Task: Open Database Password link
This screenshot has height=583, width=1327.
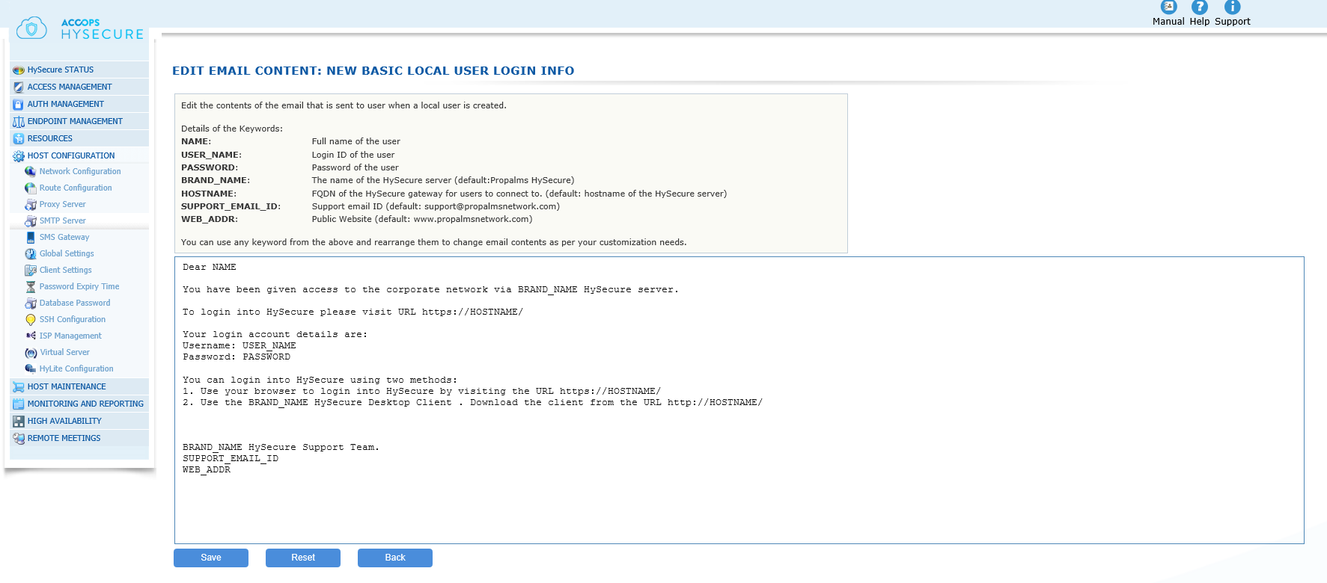Action: coord(75,303)
